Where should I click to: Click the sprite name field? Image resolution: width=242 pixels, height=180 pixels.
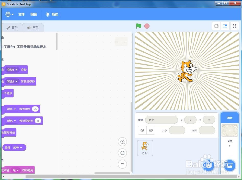pos(162,120)
